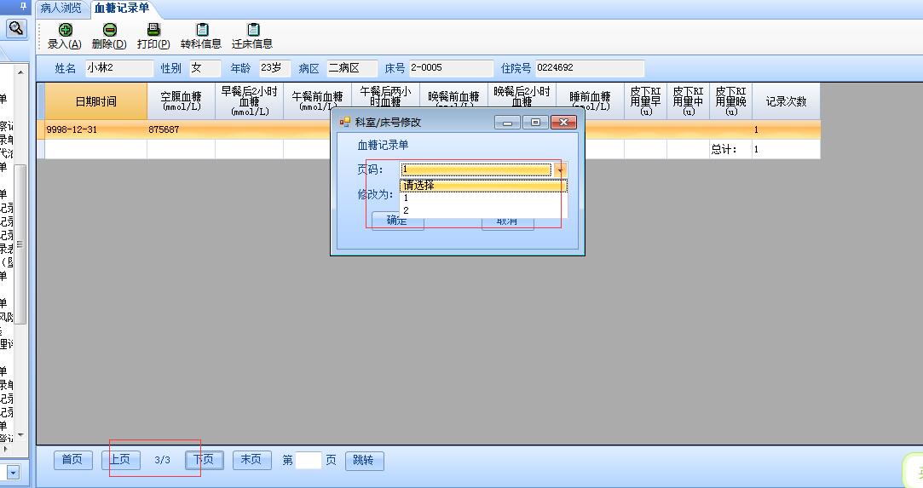Viewport: 923px width, 488px height.
Task: Minimize the 科室/床号修改 dialog
Action: [x=507, y=123]
